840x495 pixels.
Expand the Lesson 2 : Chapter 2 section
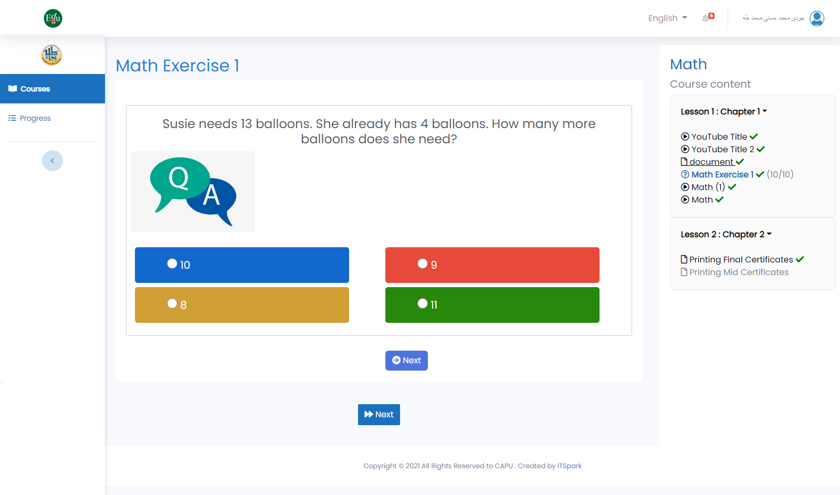[x=726, y=234]
